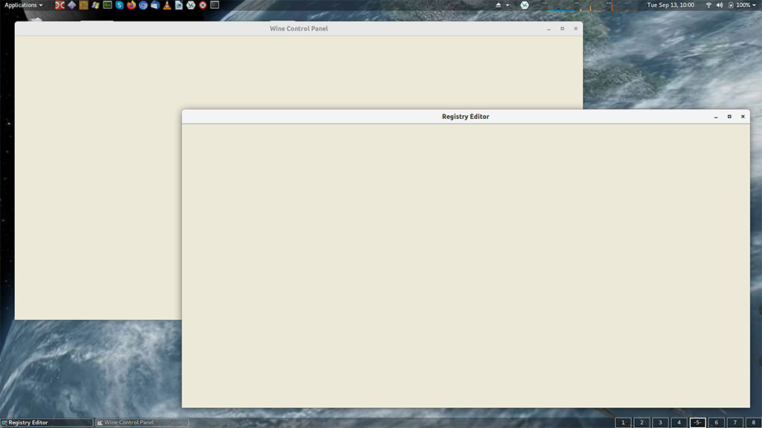
Task: Switch to workspace 3
Action: pyautogui.click(x=661, y=423)
